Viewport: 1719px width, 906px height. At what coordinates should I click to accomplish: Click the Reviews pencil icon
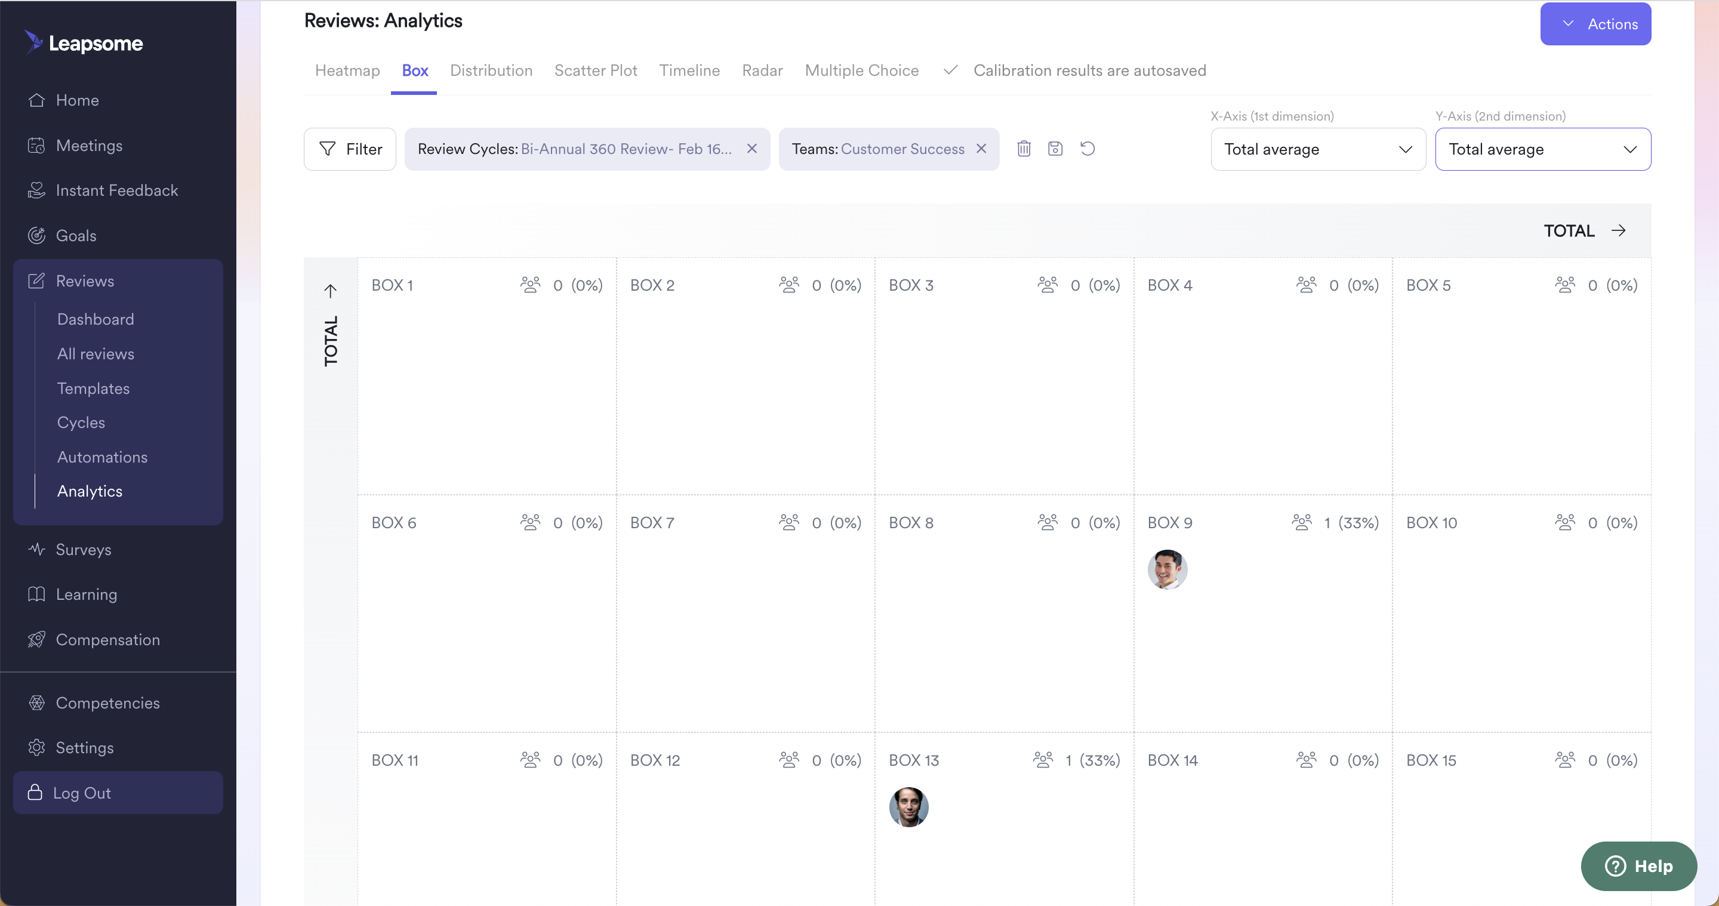point(36,281)
